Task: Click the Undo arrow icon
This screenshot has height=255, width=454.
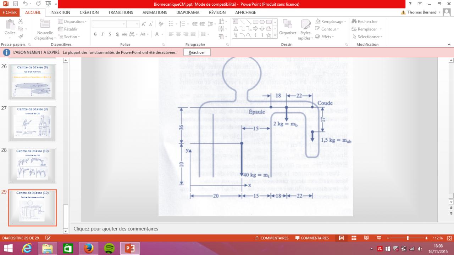Action: [26, 4]
